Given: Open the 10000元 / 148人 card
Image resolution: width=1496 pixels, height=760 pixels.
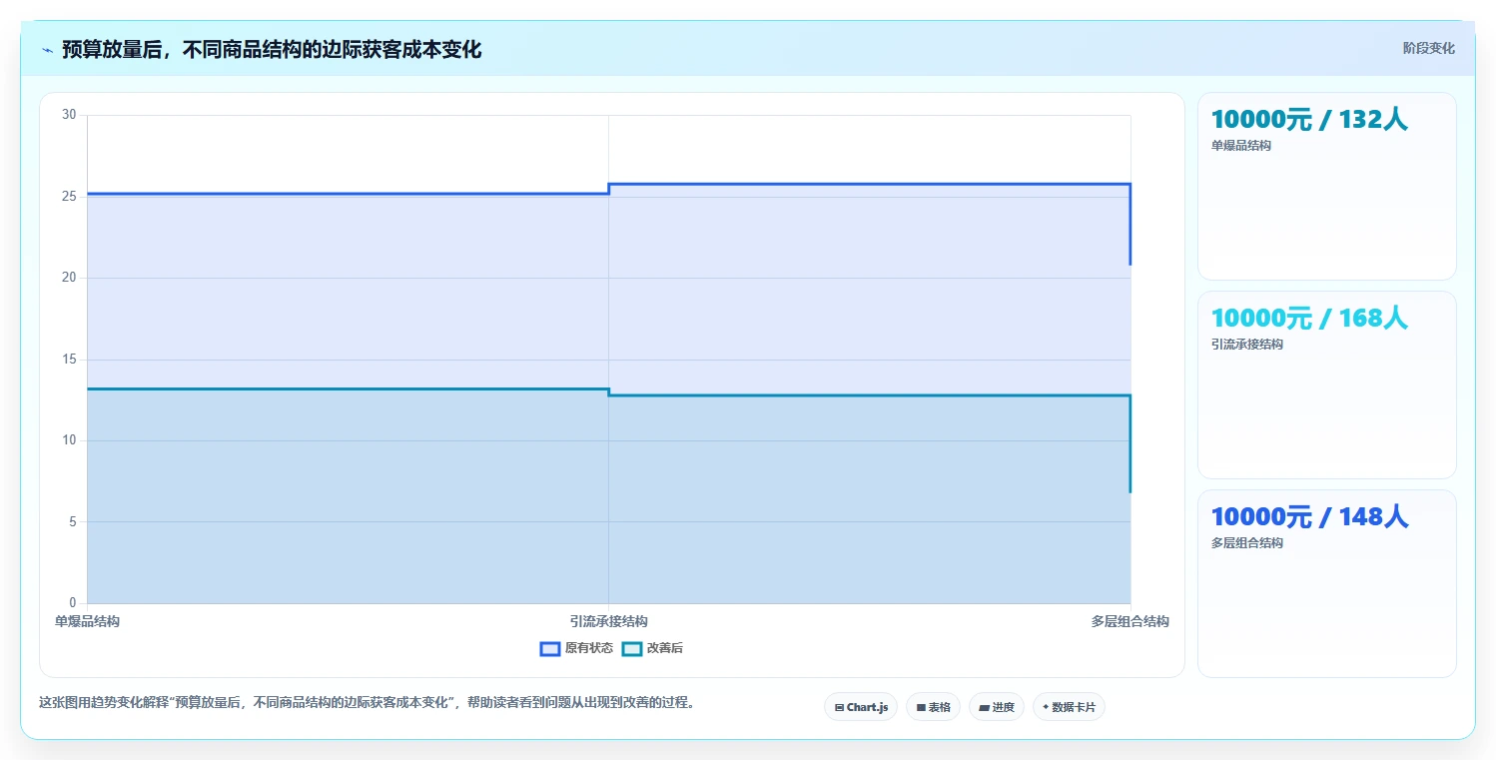Looking at the screenshot, I should (1326, 583).
